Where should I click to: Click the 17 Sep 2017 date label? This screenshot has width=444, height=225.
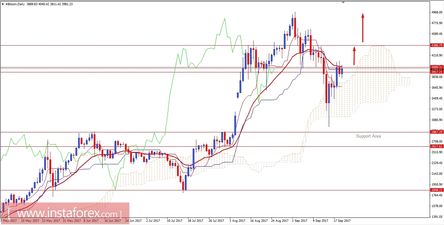click(341, 221)
